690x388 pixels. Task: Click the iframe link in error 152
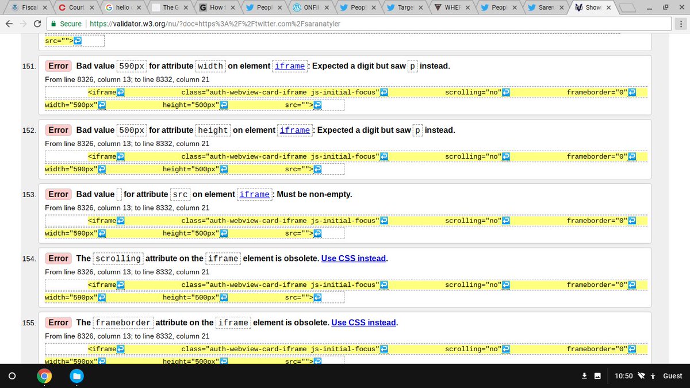[x=294, y=130]
